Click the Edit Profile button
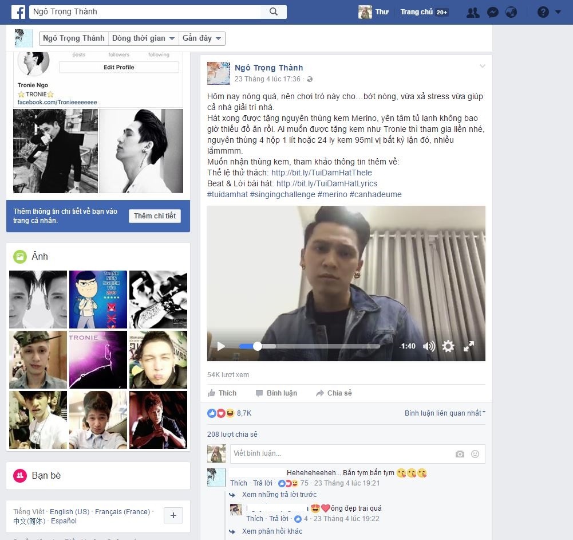This screenshot has height=540, width=573. [x=118, y=67]
